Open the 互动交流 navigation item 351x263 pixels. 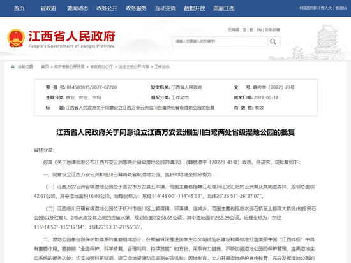[x=165, y=8]
